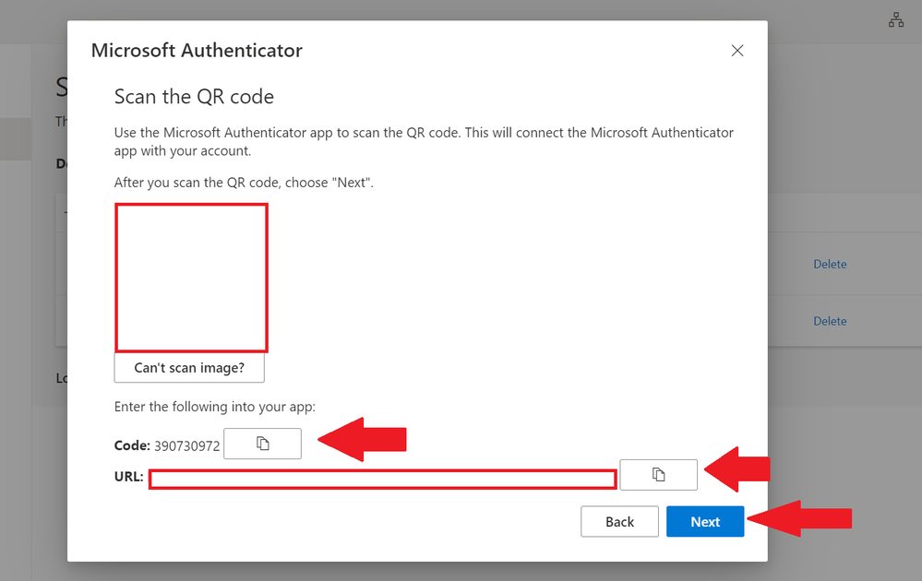This screenshot has height=581, width=922.
Task: Click the "URL:" label
Action: [129, 477]
